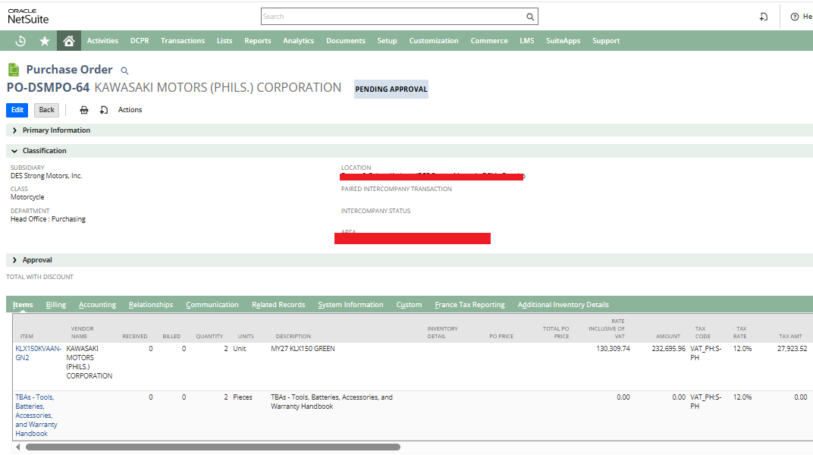This screenshot has height=455, width=813.
Task: Click the Edit button
Action: [x=17, y=110]
